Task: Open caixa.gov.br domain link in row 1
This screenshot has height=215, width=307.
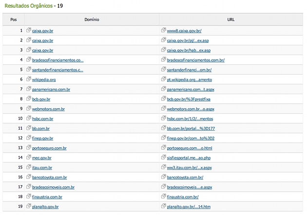Action: (43, 31)
